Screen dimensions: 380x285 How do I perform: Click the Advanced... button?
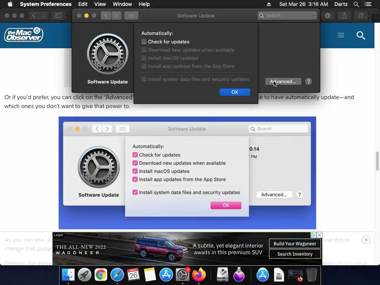pos(283,81)
